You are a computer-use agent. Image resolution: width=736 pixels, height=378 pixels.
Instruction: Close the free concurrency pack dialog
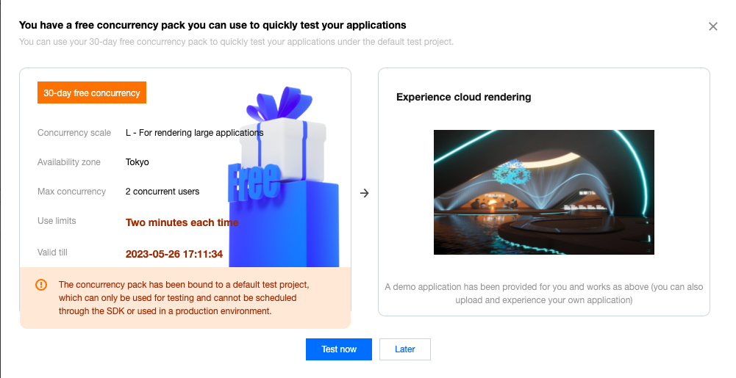[x=712, y=26]
